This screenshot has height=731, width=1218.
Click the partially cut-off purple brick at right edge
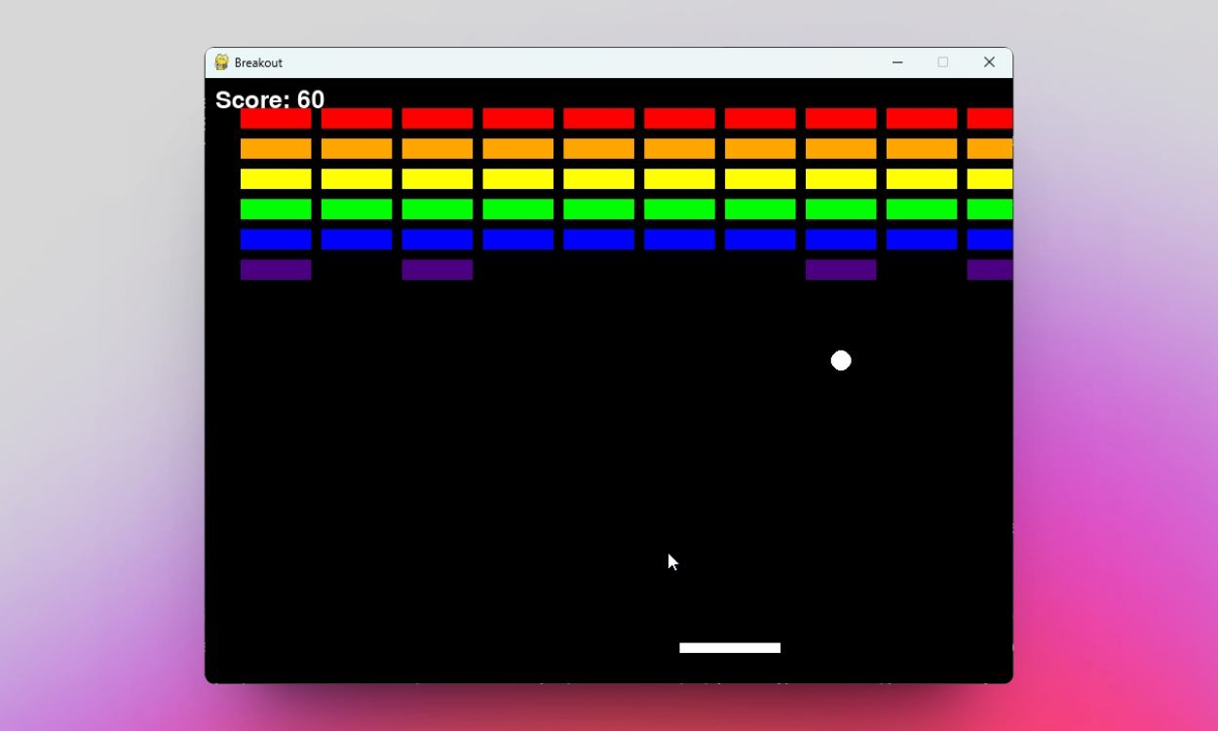(x=990, y=270)
